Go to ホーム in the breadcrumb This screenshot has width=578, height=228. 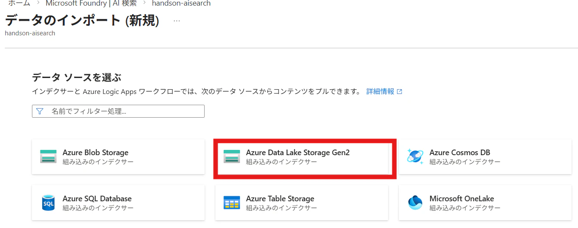pos(19,3)
